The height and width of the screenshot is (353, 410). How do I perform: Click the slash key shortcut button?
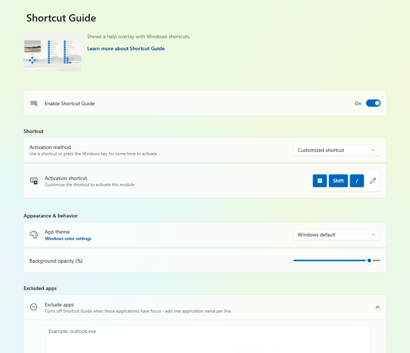[x=357, y=181]
